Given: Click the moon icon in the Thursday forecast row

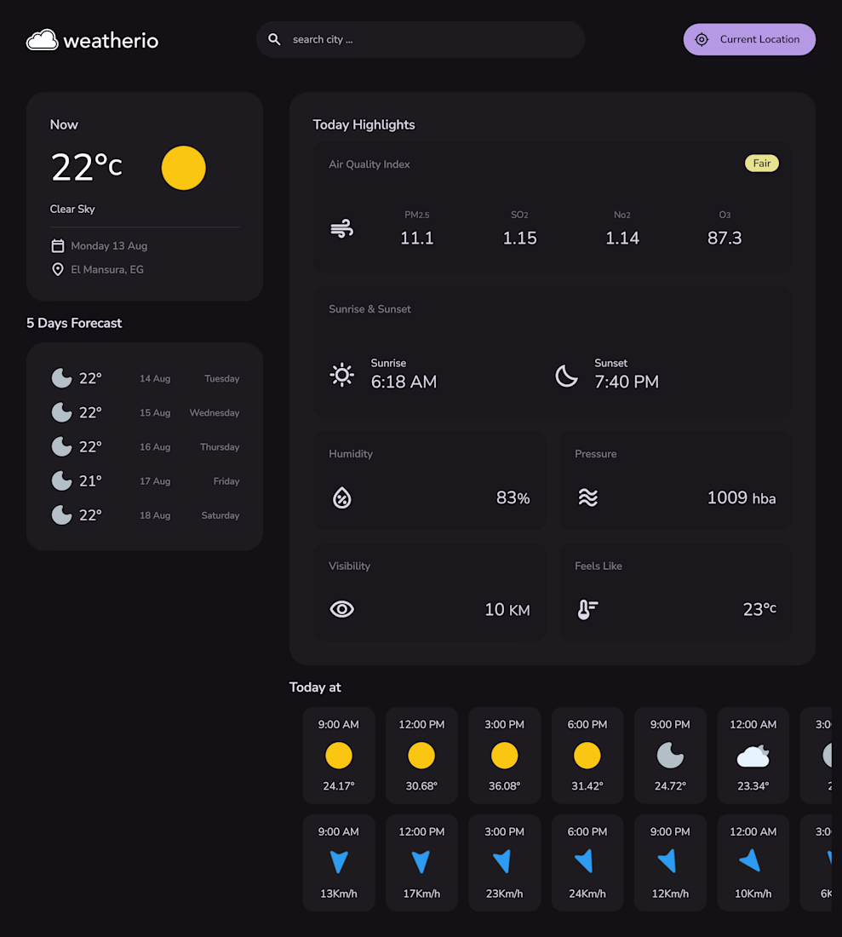Looking at the screenshot, I should tap(61, 446).
